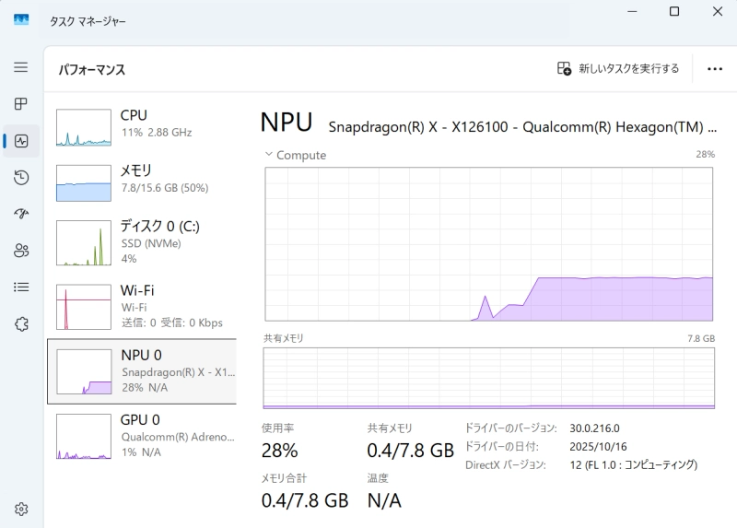The image size is (737, 528).
Task: Open Task Manager settings gear
Action: [x=21, y=509]
